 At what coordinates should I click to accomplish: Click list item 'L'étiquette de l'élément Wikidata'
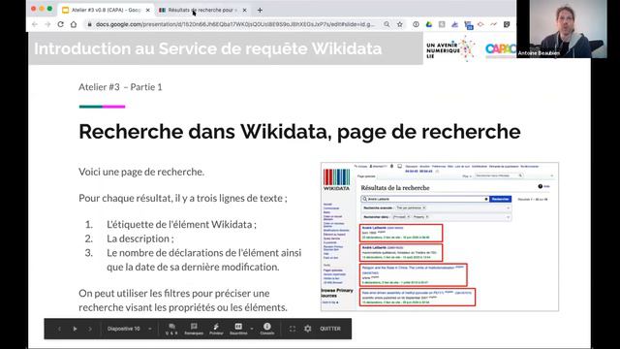tap(181, 224)
